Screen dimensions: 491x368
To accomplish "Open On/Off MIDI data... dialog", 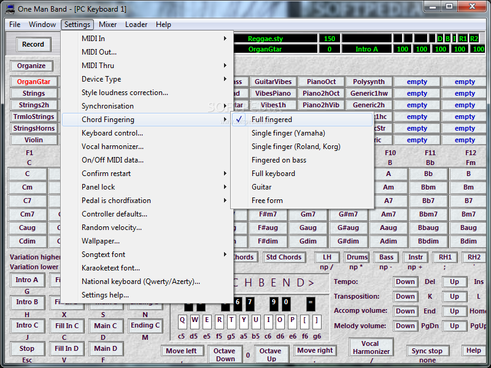I will point(147,160).
